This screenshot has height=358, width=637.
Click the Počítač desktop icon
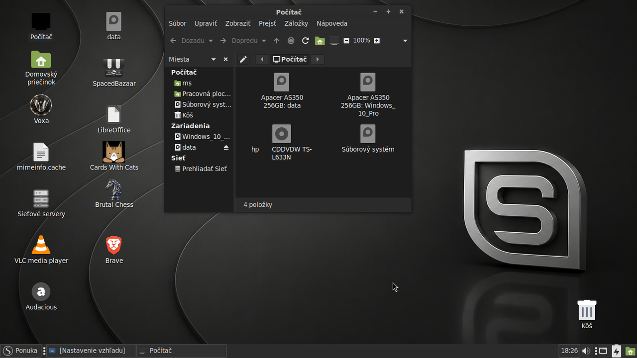[x=41, y=27]
